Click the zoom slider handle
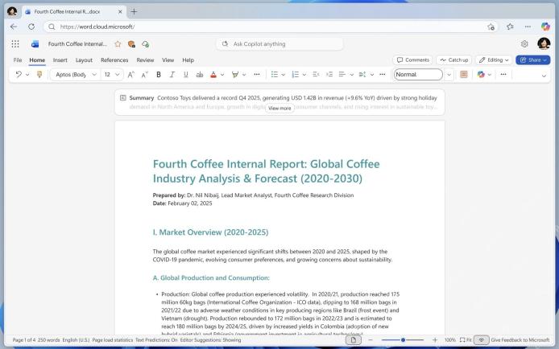 coord(403,340)
